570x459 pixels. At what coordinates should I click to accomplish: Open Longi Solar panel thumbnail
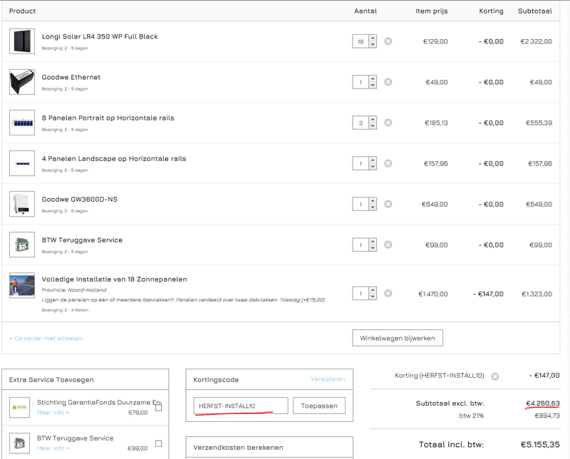[x=22, y=41]
